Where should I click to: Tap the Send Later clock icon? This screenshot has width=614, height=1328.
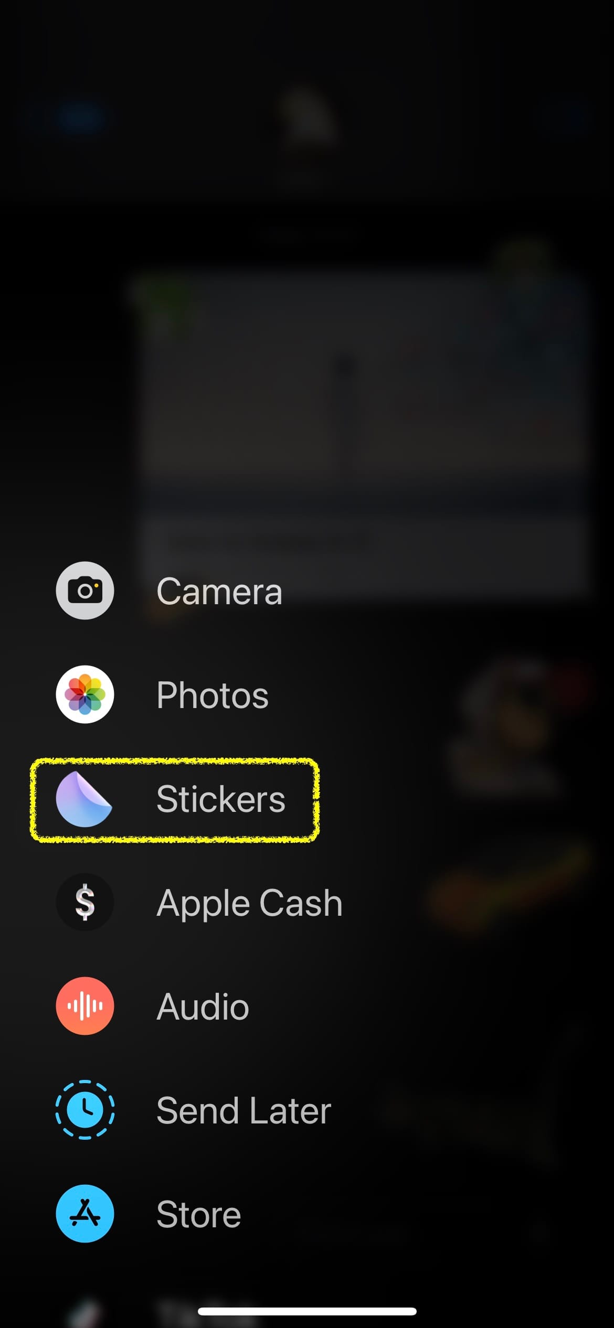click(85, 1110)
